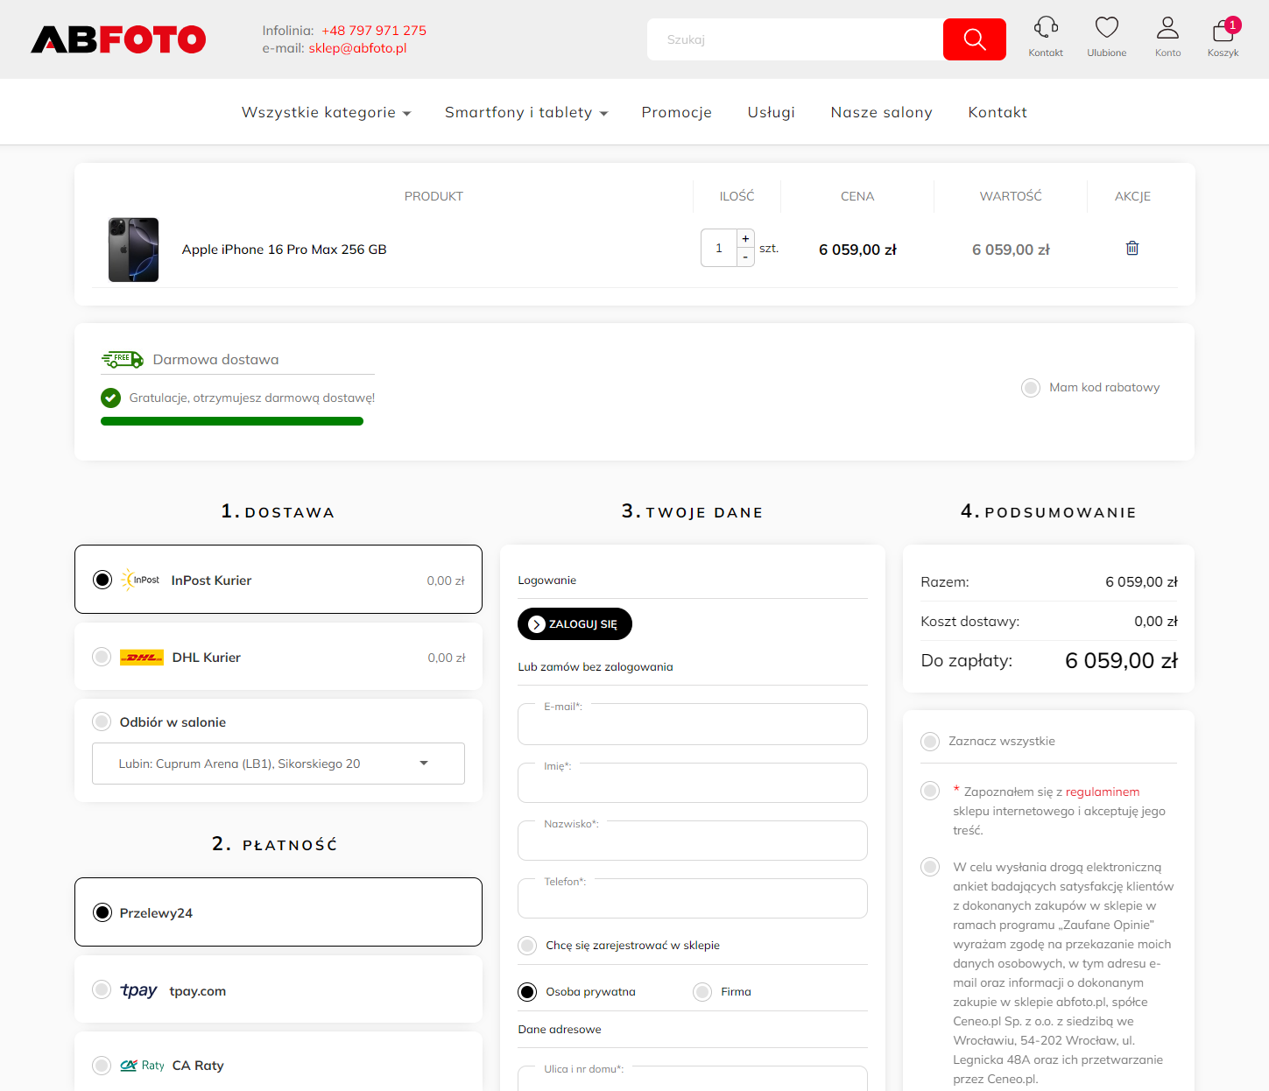Click the heart icon to view Ulubione
The height and width of the screenshot is (1091, 1269).
(1106, 27)
